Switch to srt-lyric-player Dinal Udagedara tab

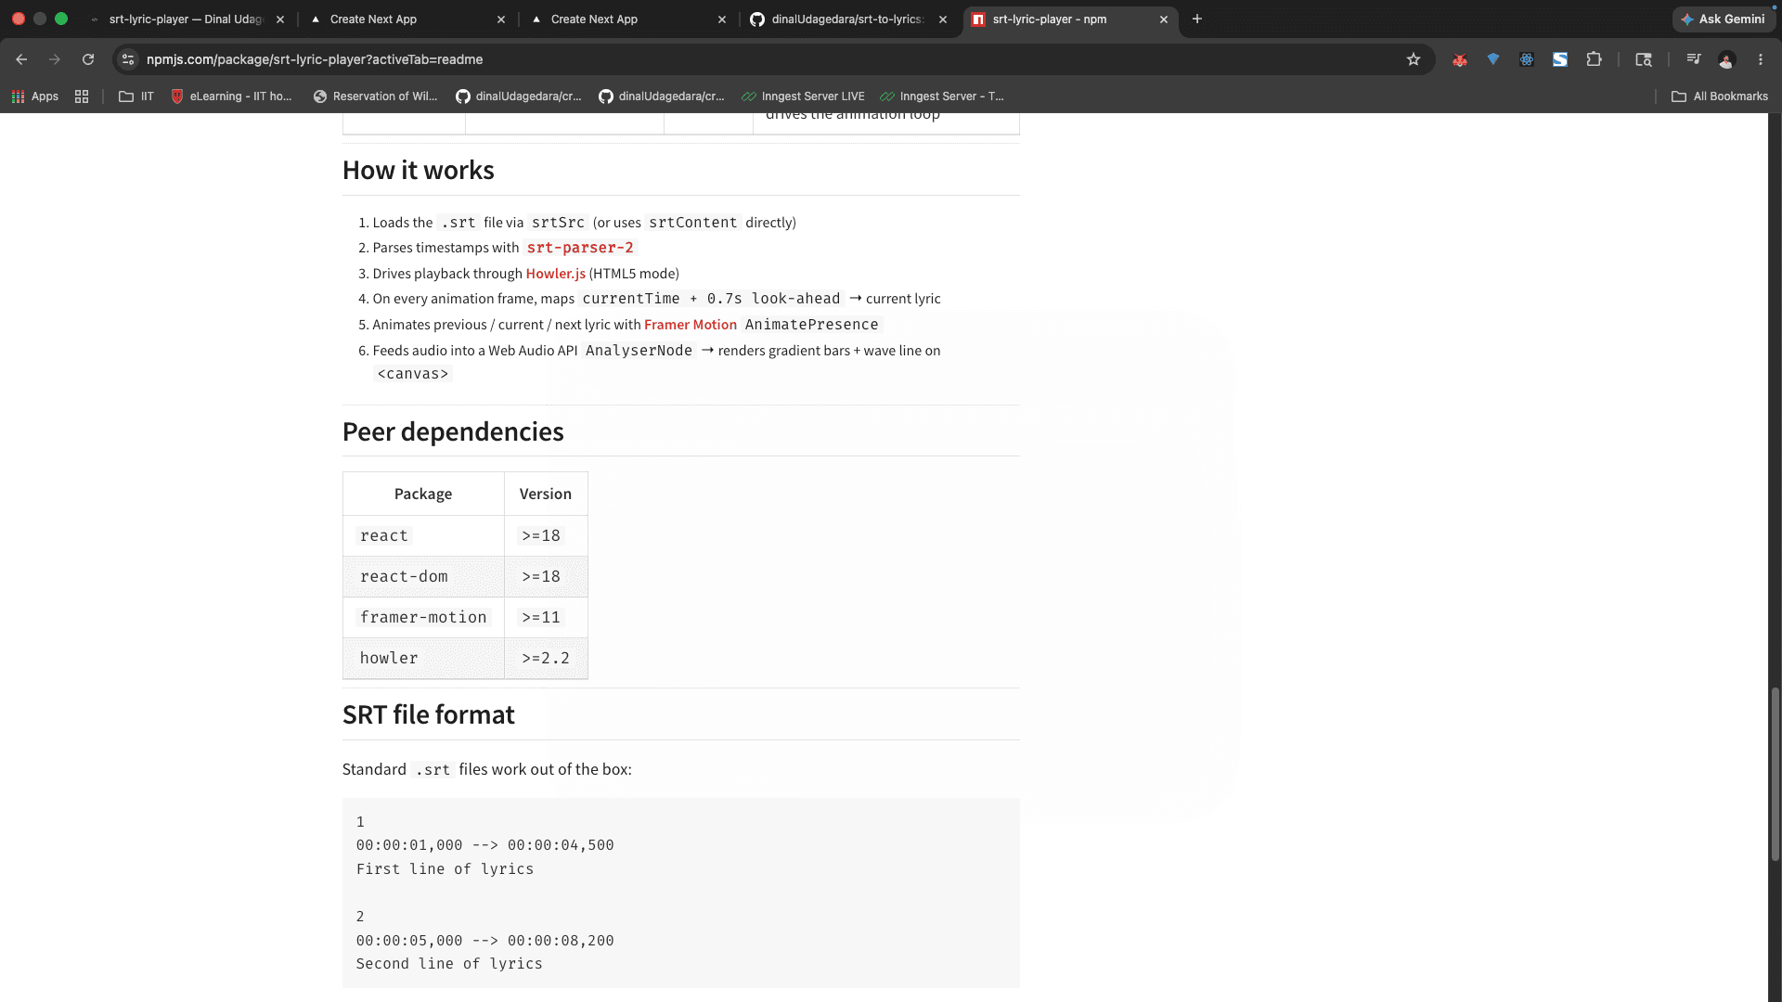tap(186, 19)
